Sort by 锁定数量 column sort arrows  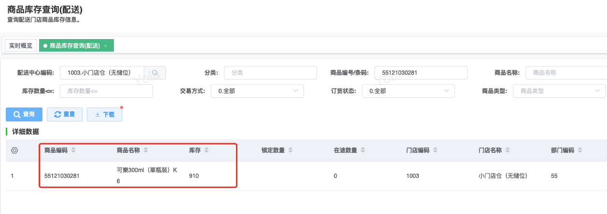[x=290, y=150]
